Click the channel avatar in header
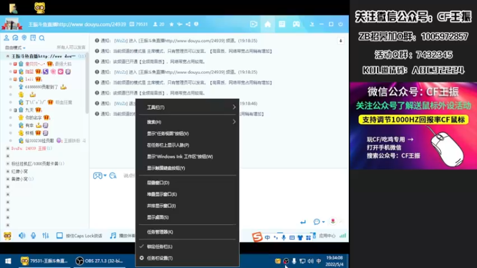This screenshot has width=477, height=268. point(12,24)
